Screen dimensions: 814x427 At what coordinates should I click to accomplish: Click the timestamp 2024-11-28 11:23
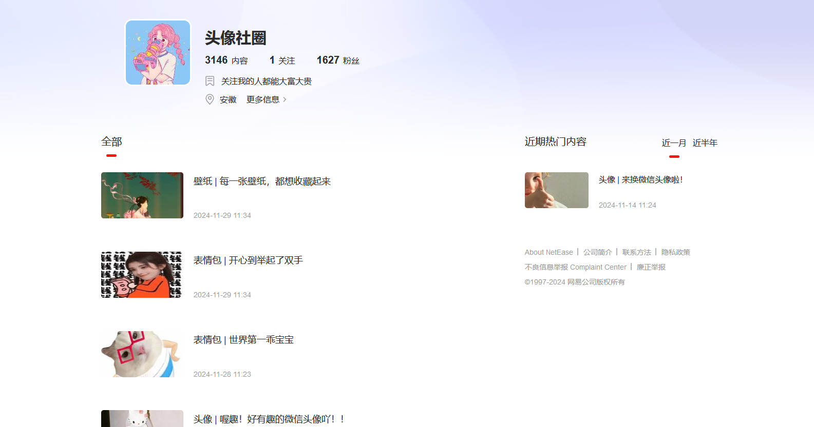222,374
